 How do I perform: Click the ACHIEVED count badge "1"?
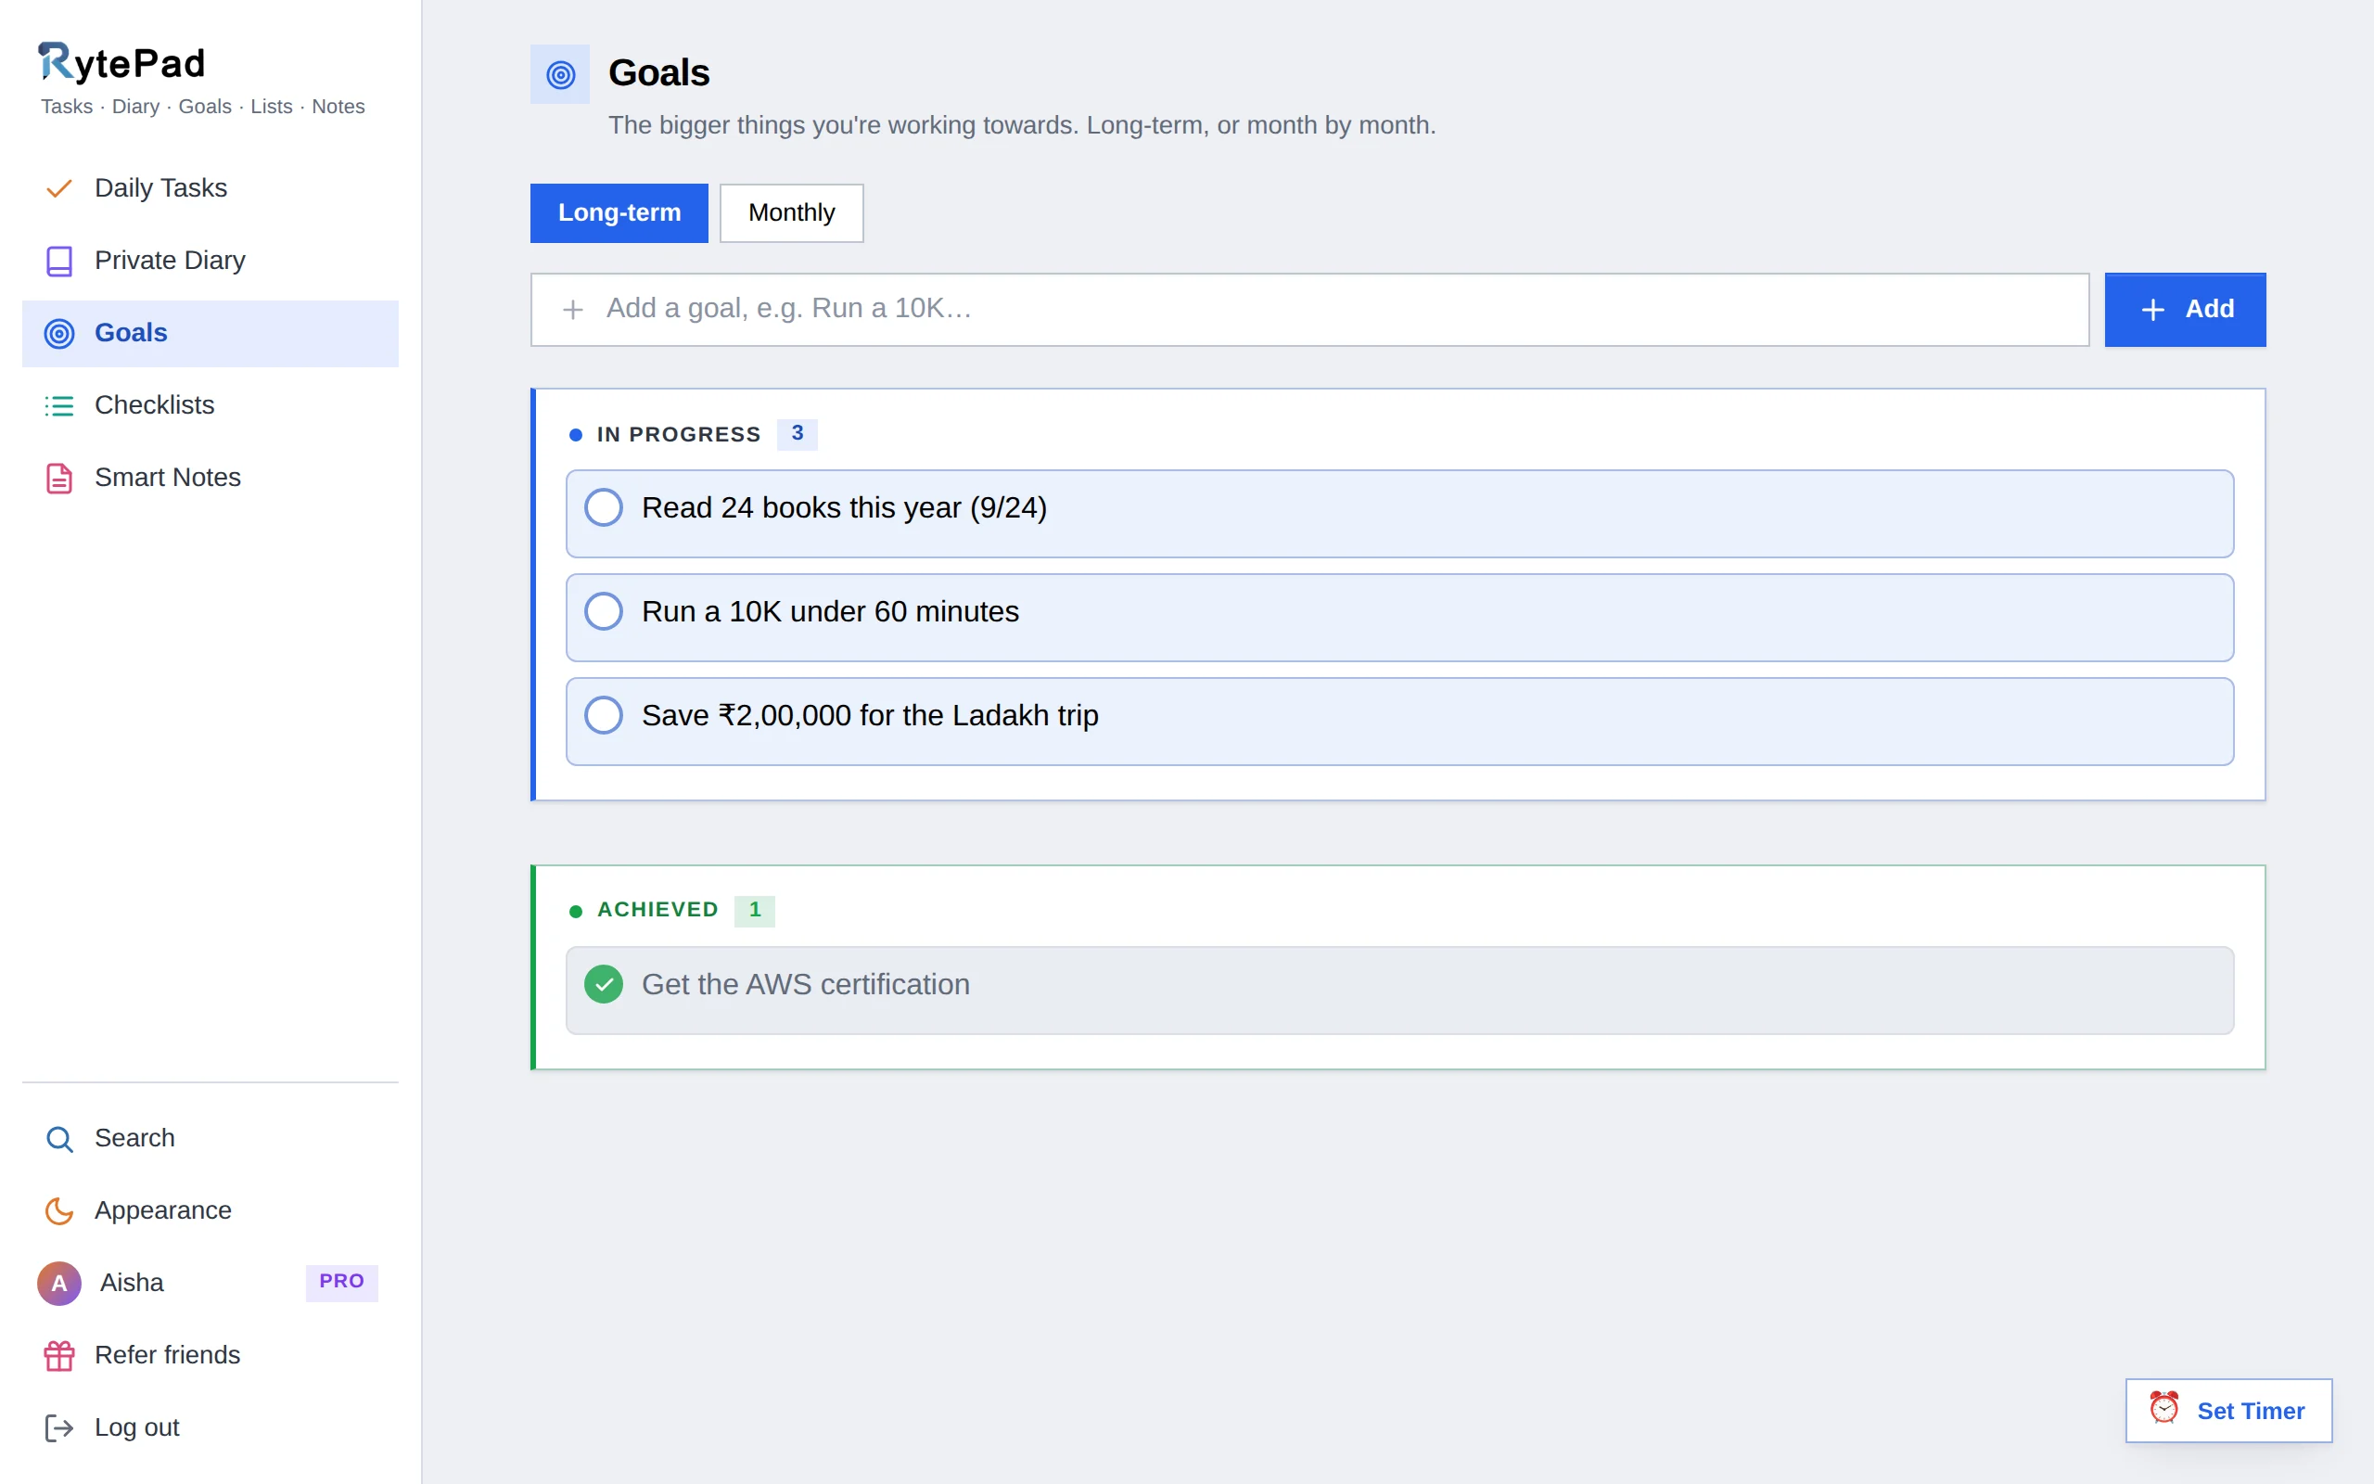coord(754,911)
